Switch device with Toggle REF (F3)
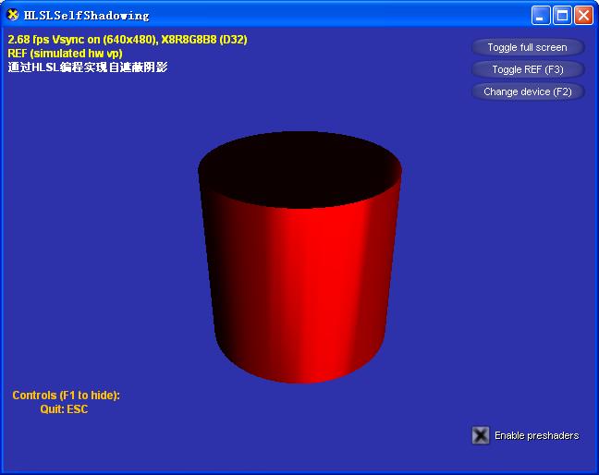 coord(528,69)
